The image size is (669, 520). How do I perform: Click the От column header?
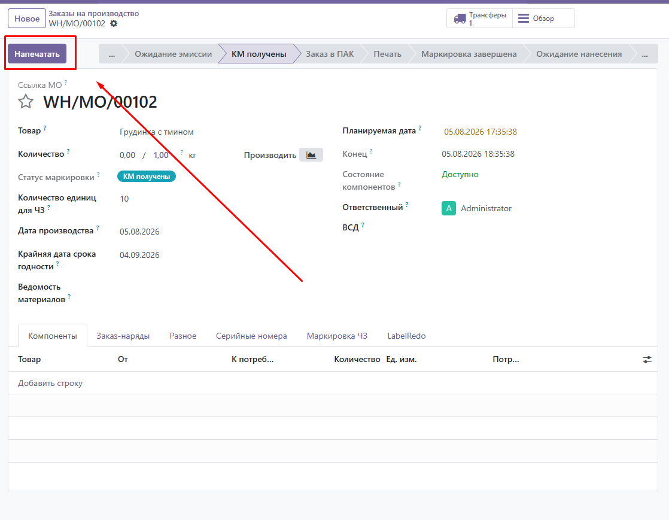coord(123,359)
